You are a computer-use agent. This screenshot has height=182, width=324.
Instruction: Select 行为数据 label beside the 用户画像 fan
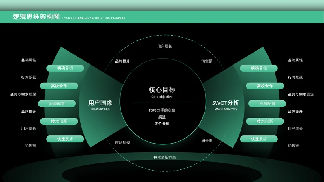click(x=28, y=77)
